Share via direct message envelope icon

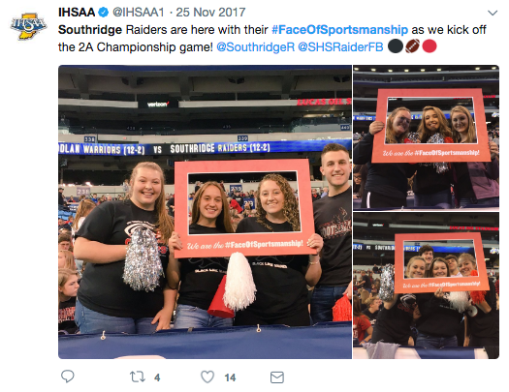click(277, 377)
